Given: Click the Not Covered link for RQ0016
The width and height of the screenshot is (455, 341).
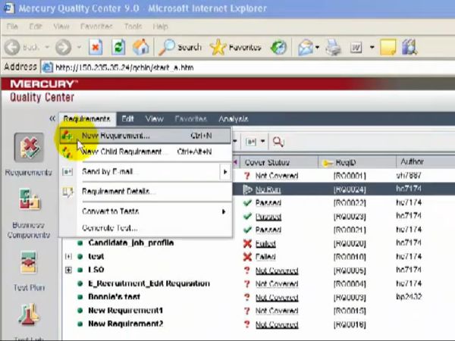Looking at the screenshot, I should [277, 324].
